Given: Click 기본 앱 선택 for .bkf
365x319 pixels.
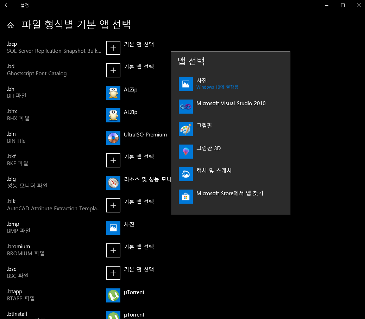Looking at the screenshot, I should (139, 157).
